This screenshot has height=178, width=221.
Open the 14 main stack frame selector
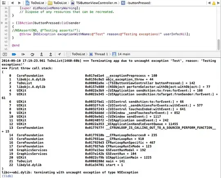[121, 54]
